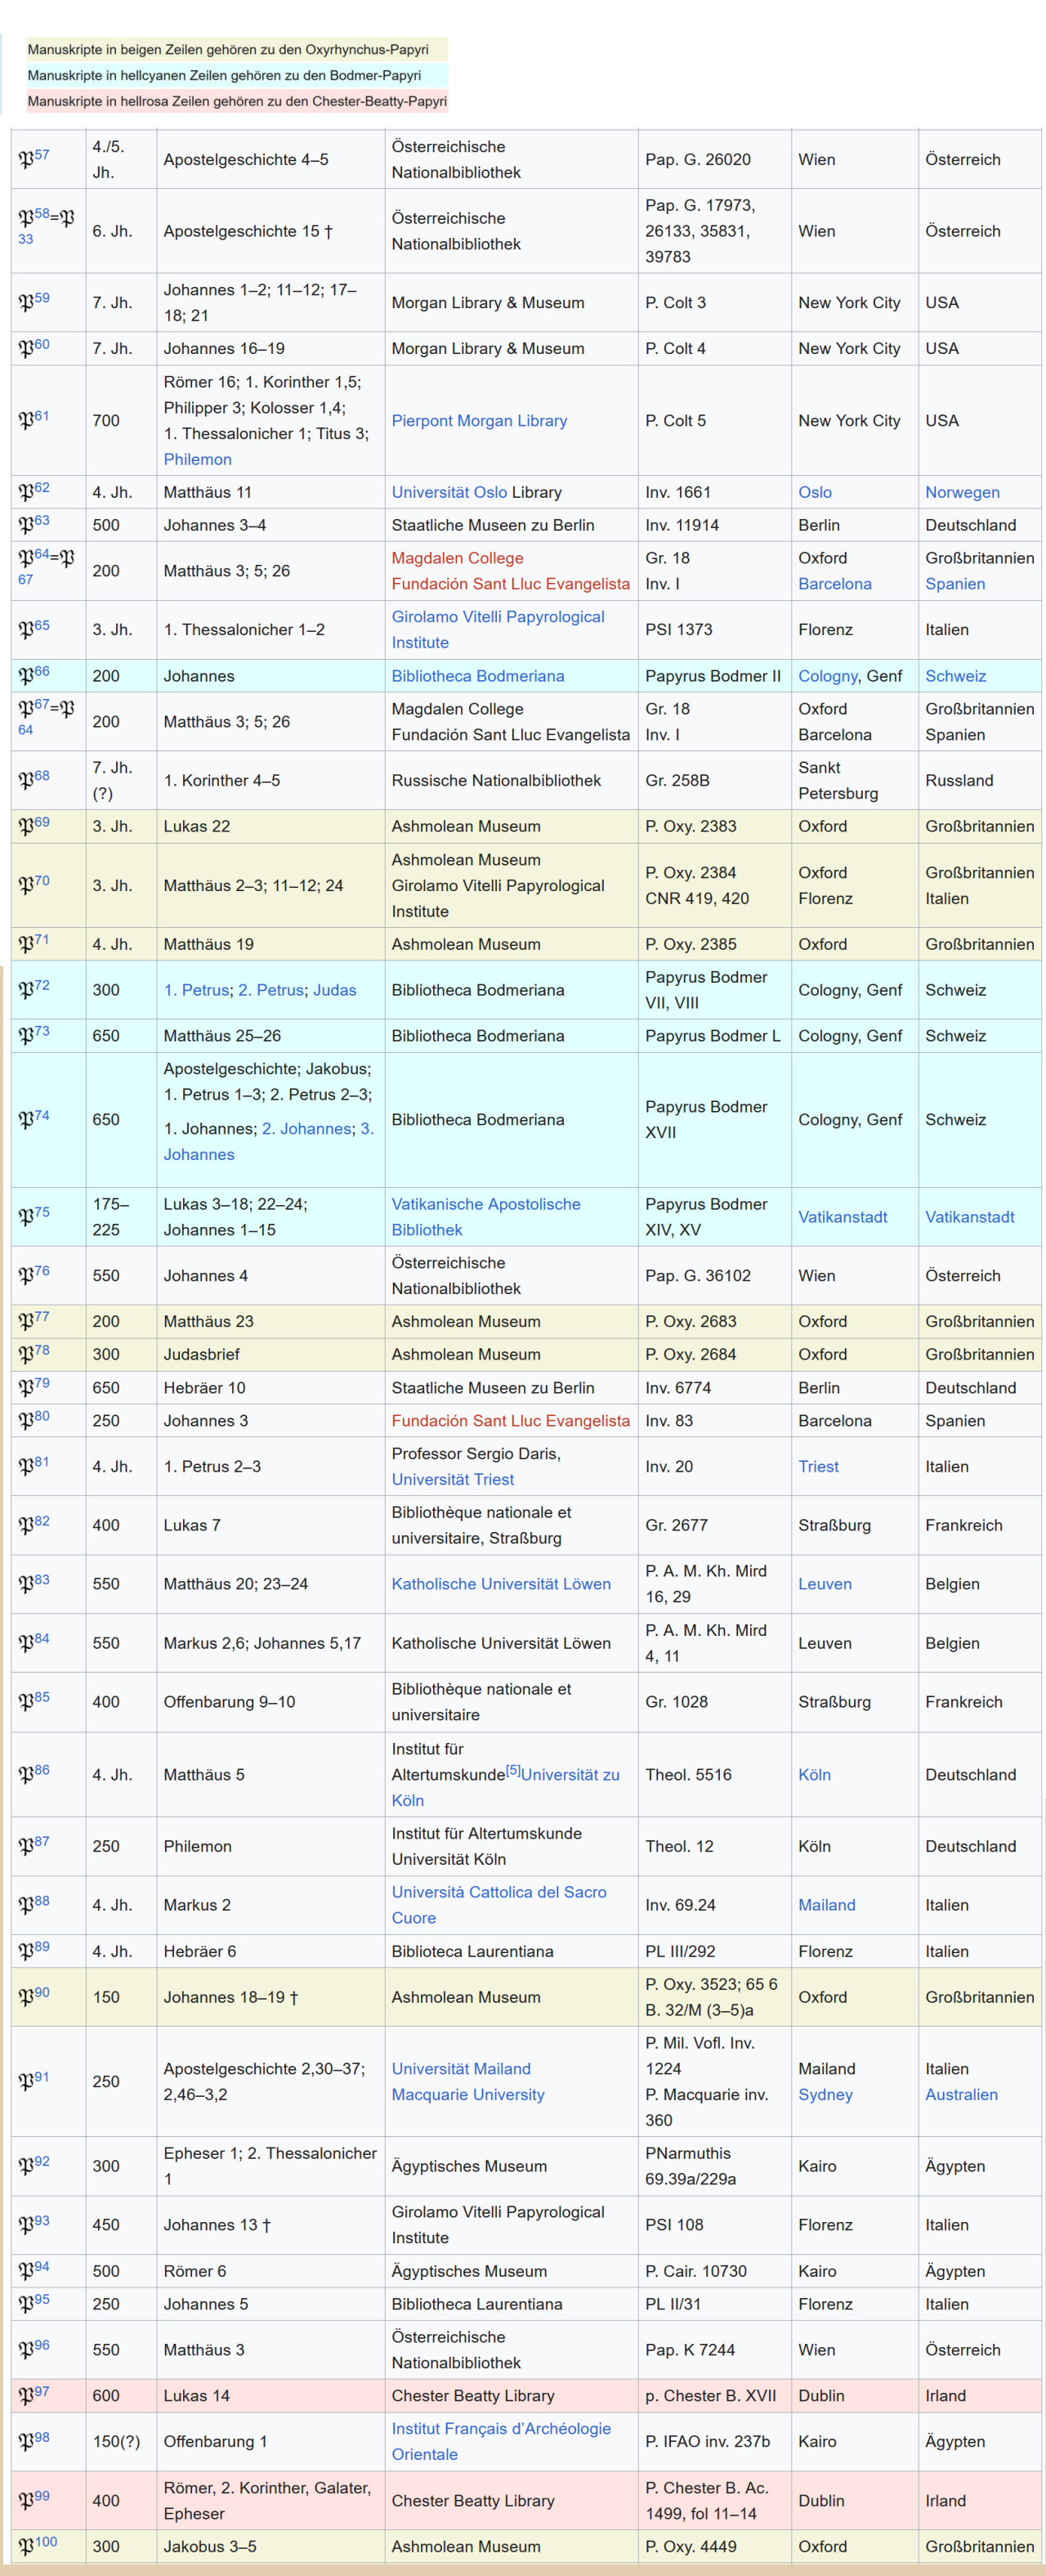
Task: Click the cell Offenbarung 9–10
Action: tap(229, 1702)
